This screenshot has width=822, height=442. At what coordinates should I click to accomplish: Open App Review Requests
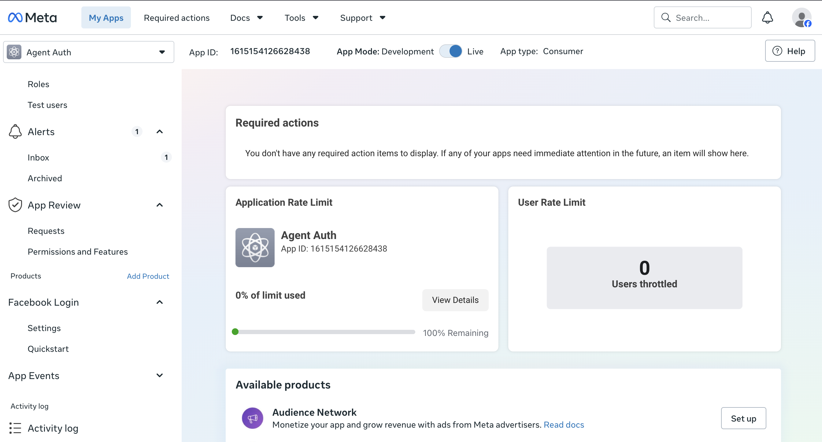[46, 230]
